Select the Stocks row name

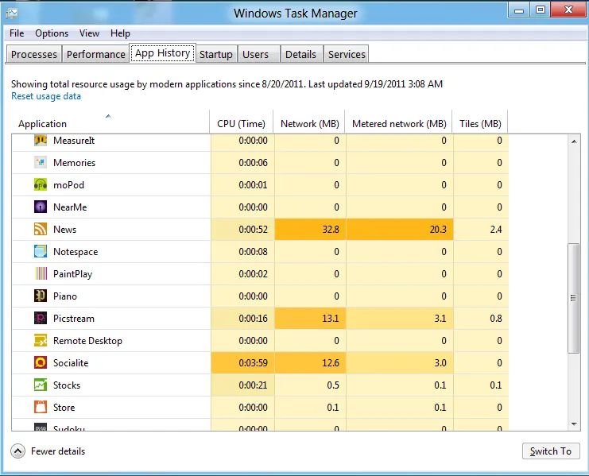tap(67, 385)
